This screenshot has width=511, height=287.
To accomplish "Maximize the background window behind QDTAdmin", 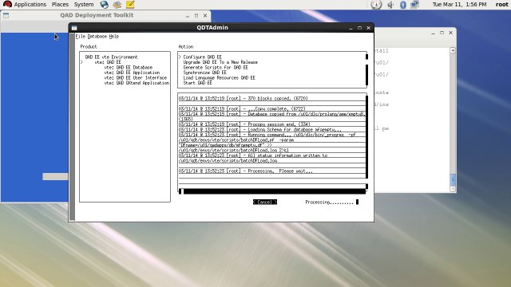I will click(442, 33).
